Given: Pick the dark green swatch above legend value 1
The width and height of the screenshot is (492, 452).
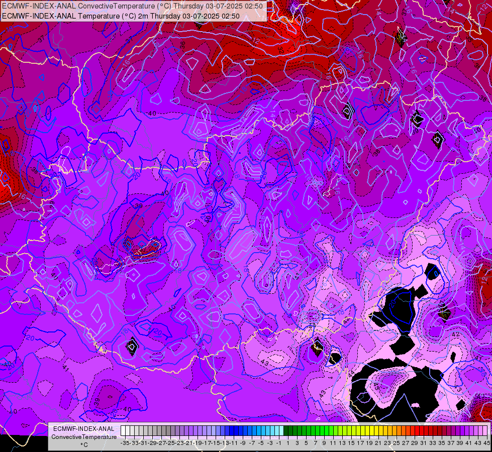Looking at the screenshot, I should click(x=286, y=431).
